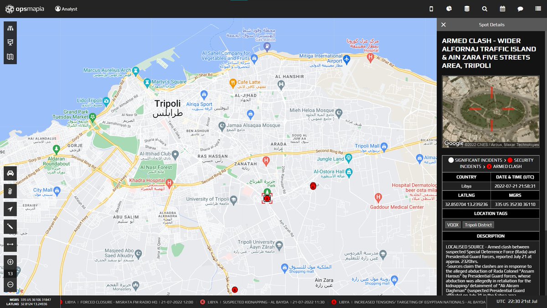Image resolution: width=547 pixels, height=308 pixels.
Task: Click the Cafe Latte restaurant marker
Action: click(x=232, y=83)
